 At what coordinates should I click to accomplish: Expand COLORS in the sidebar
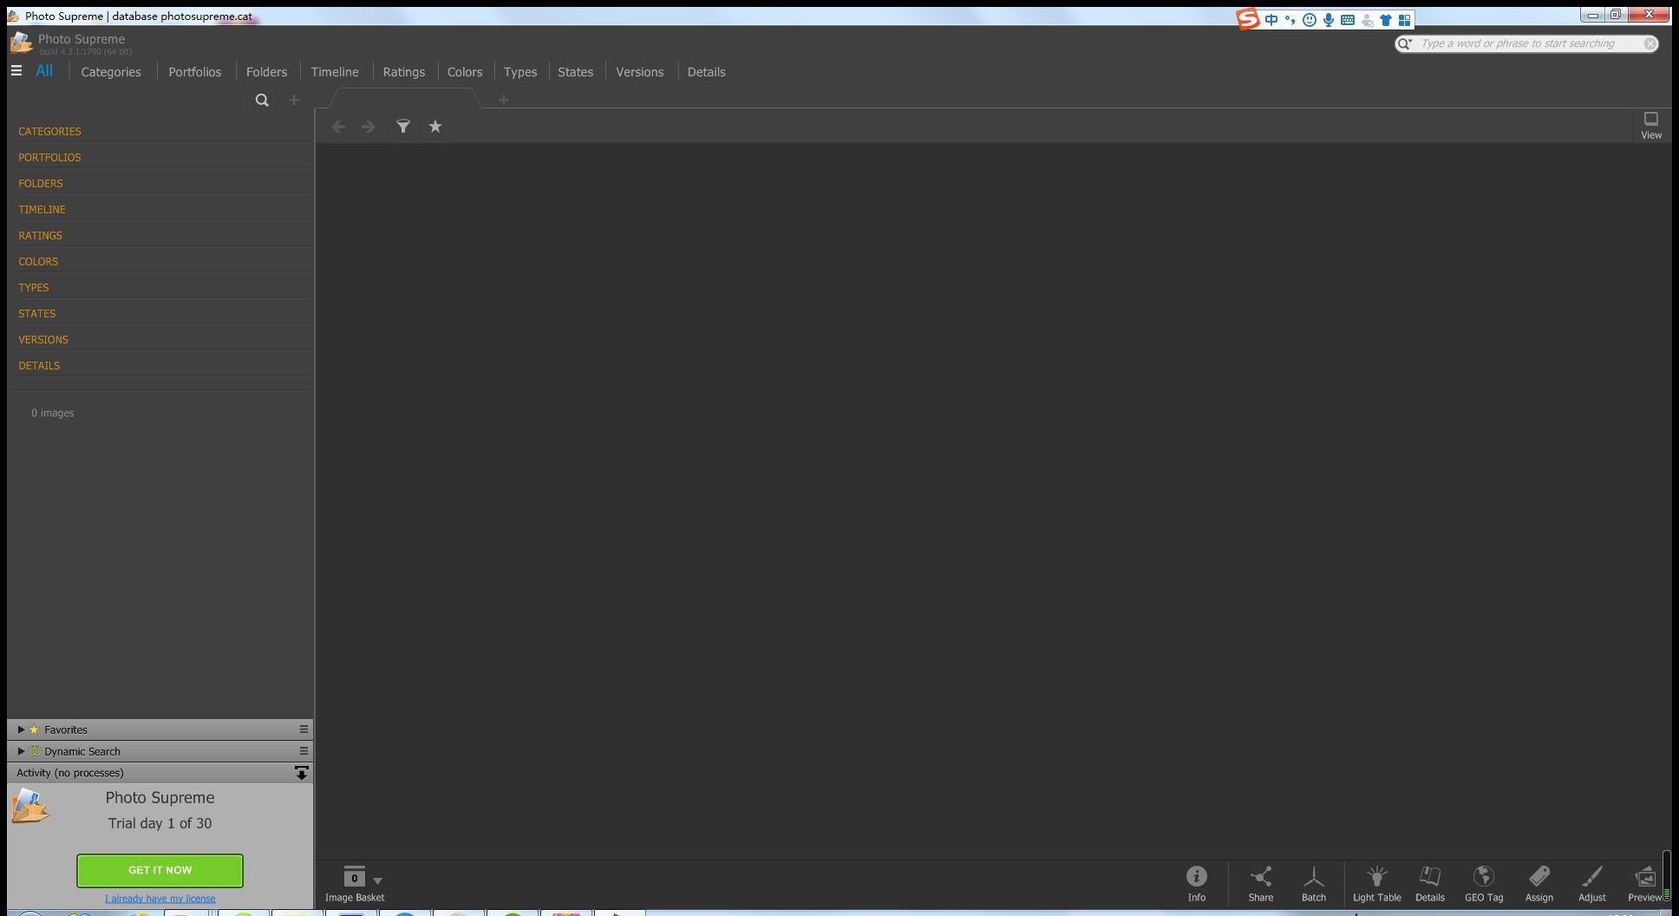(x=38, y=262)
